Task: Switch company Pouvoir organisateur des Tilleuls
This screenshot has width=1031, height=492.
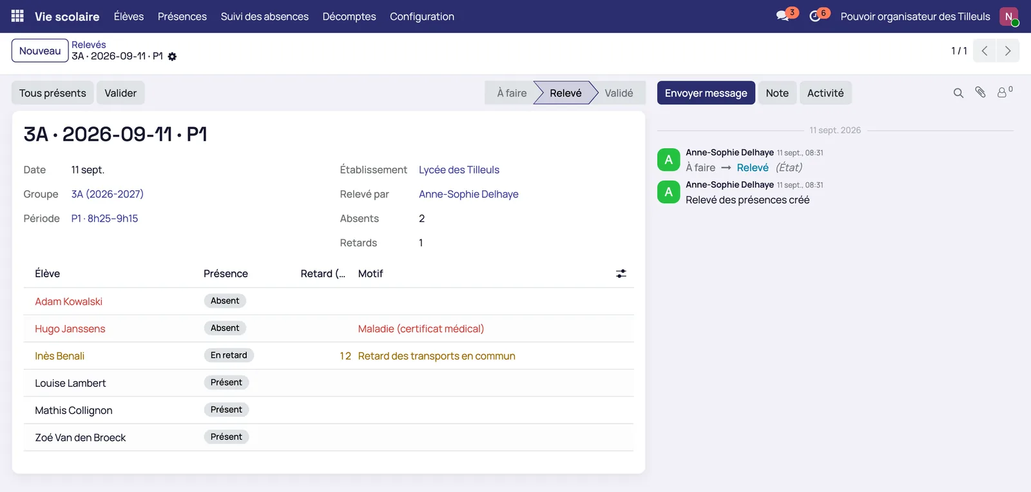Action: [x=915, y=16]
